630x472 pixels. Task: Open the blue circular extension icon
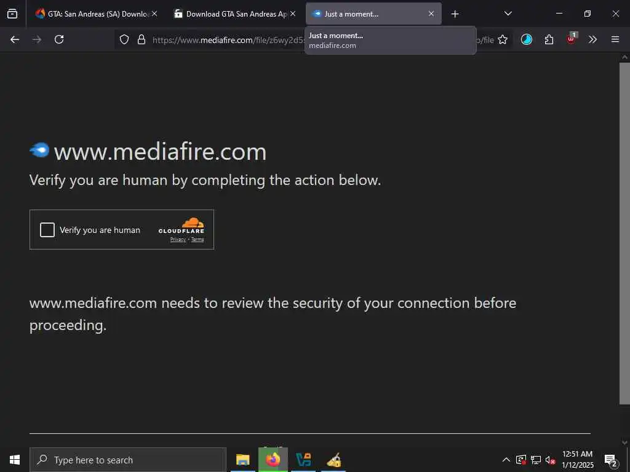527,39
